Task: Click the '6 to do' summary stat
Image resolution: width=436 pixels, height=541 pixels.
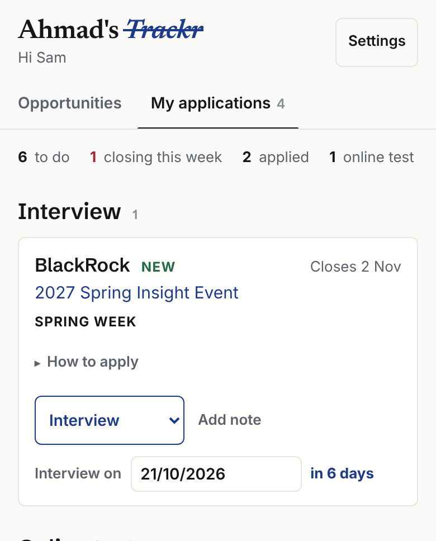Action: pos(44,158)
